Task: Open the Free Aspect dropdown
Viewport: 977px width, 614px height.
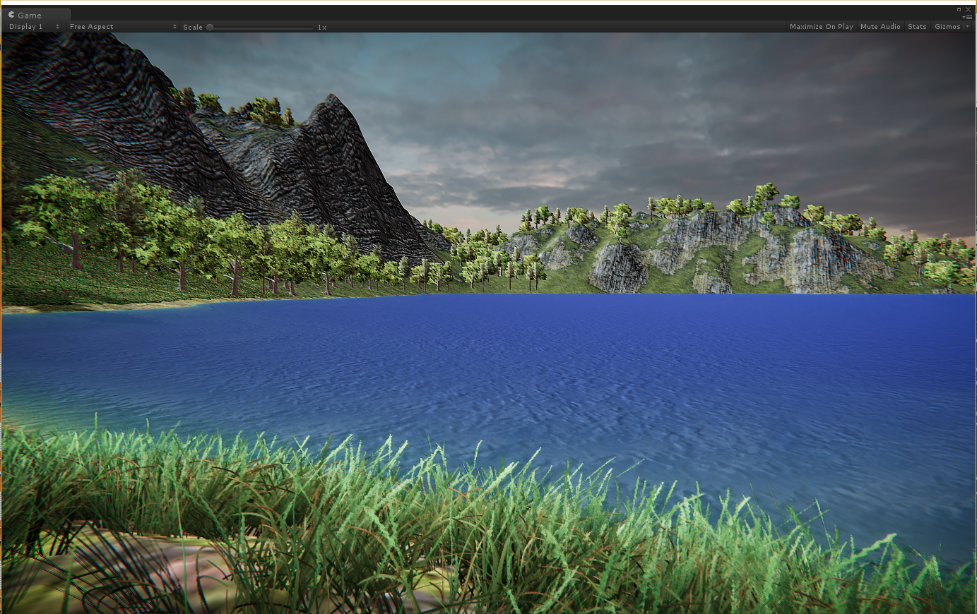Action: (123, 27)
